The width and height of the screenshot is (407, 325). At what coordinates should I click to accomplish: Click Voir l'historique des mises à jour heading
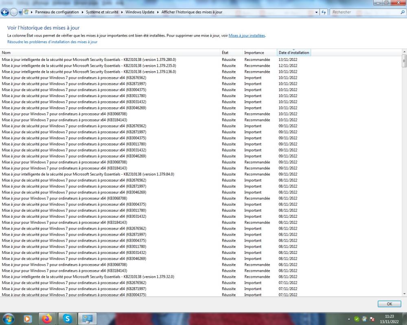(44, 28)
